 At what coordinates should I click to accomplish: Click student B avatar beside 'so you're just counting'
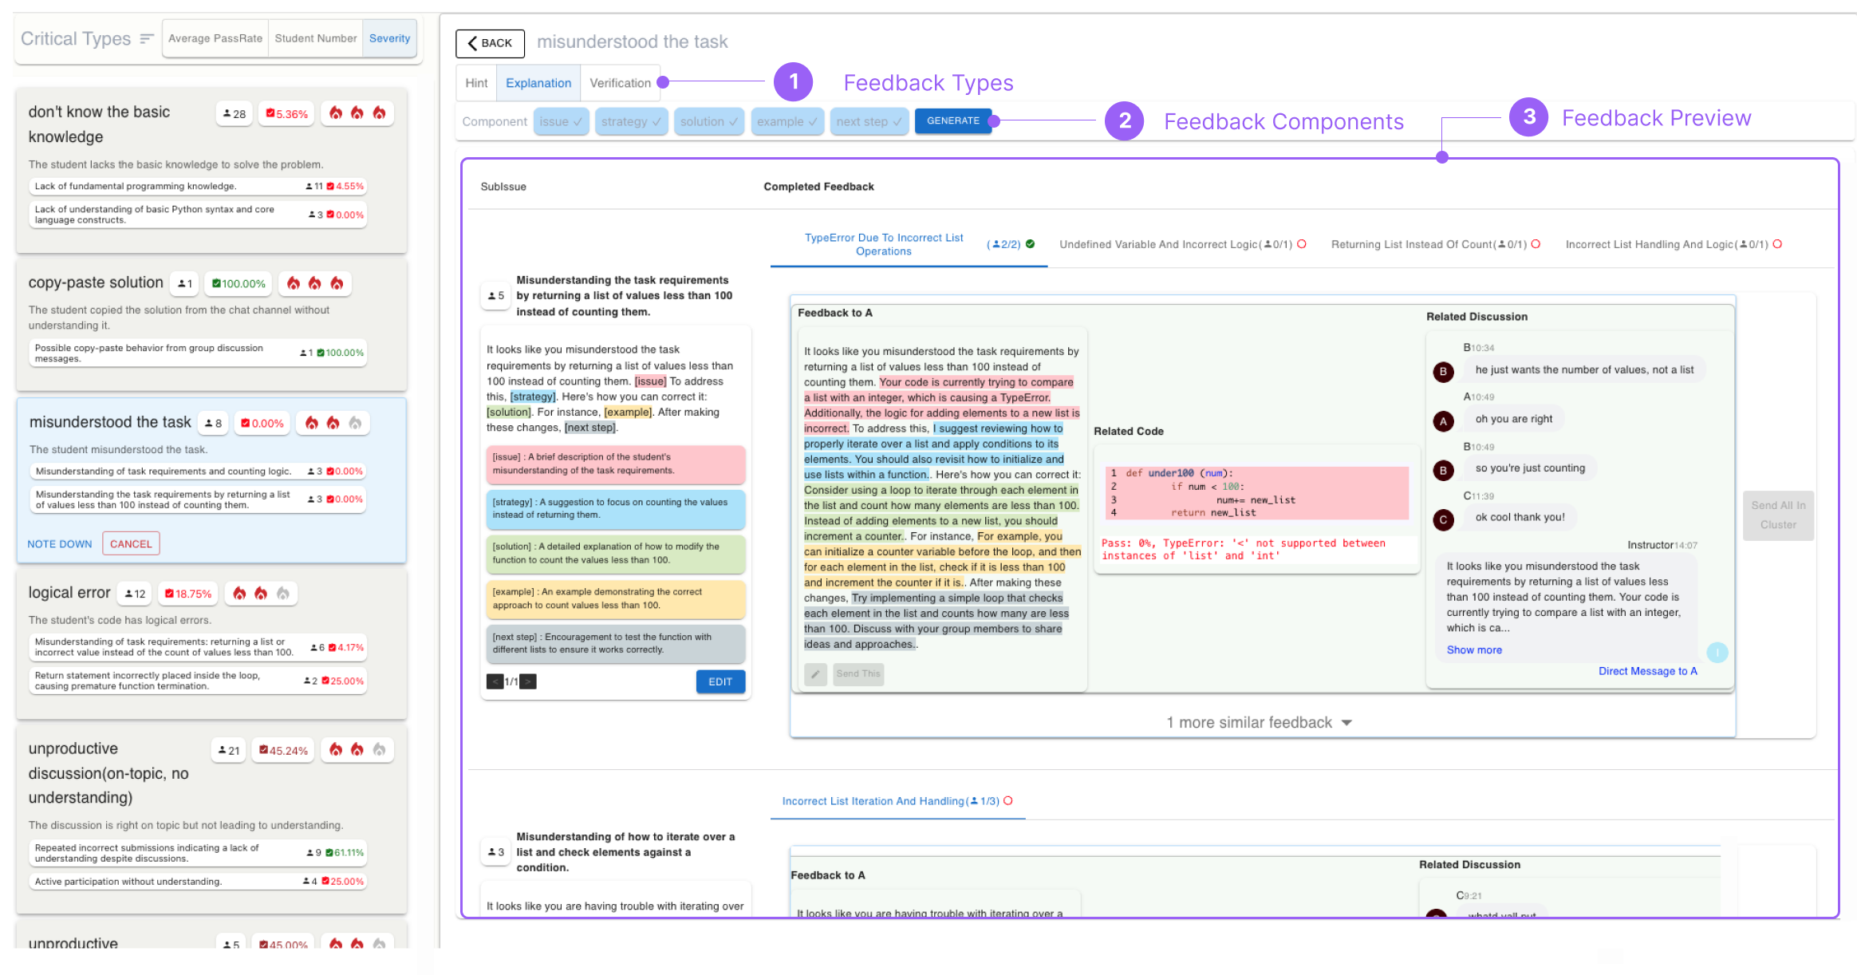1442,470
